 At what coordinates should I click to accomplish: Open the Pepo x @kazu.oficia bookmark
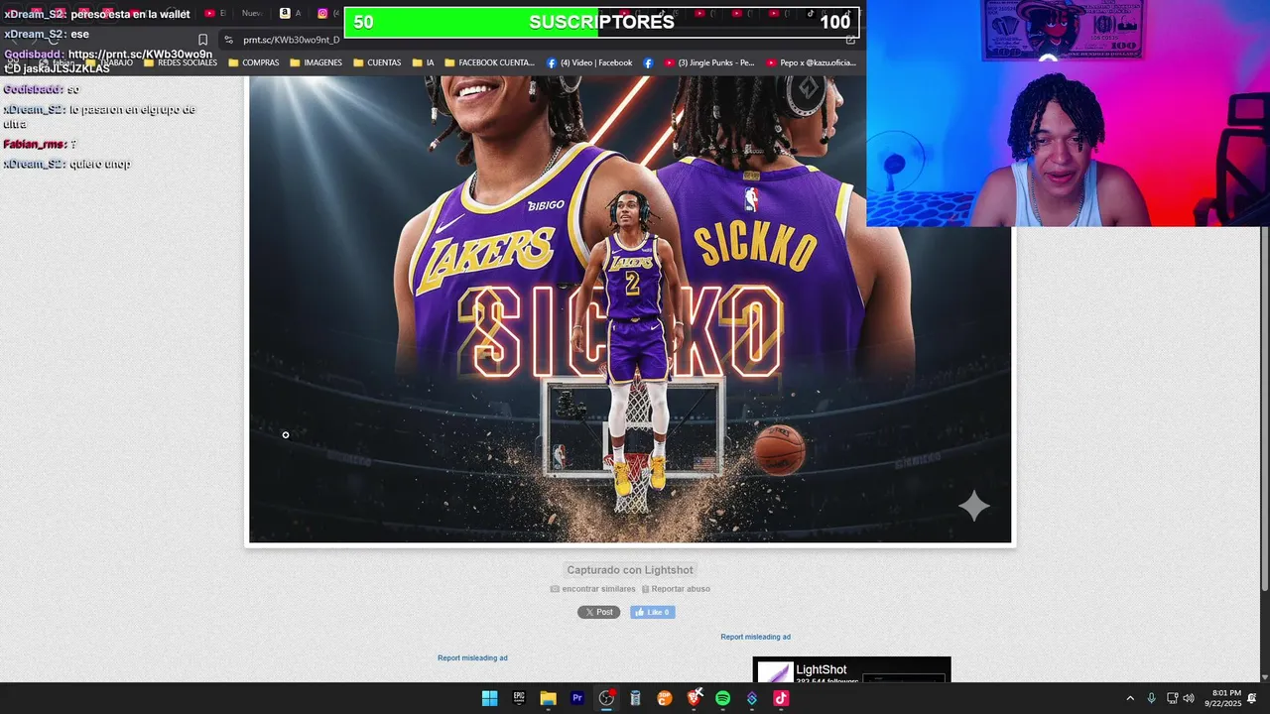coord(811,62)
